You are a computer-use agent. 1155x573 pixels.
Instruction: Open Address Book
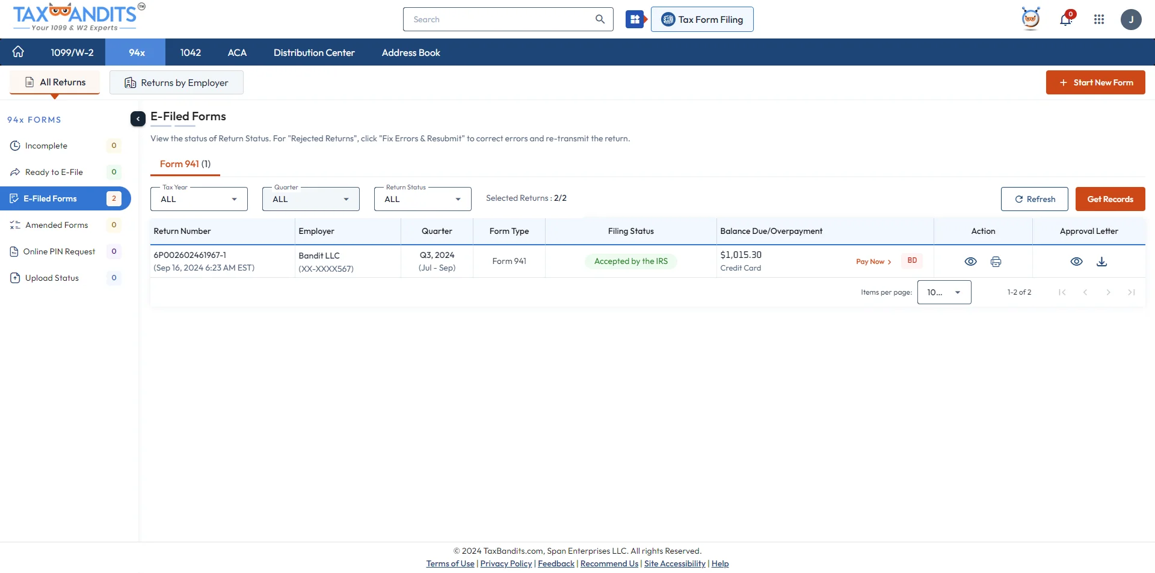pos(411,52)
